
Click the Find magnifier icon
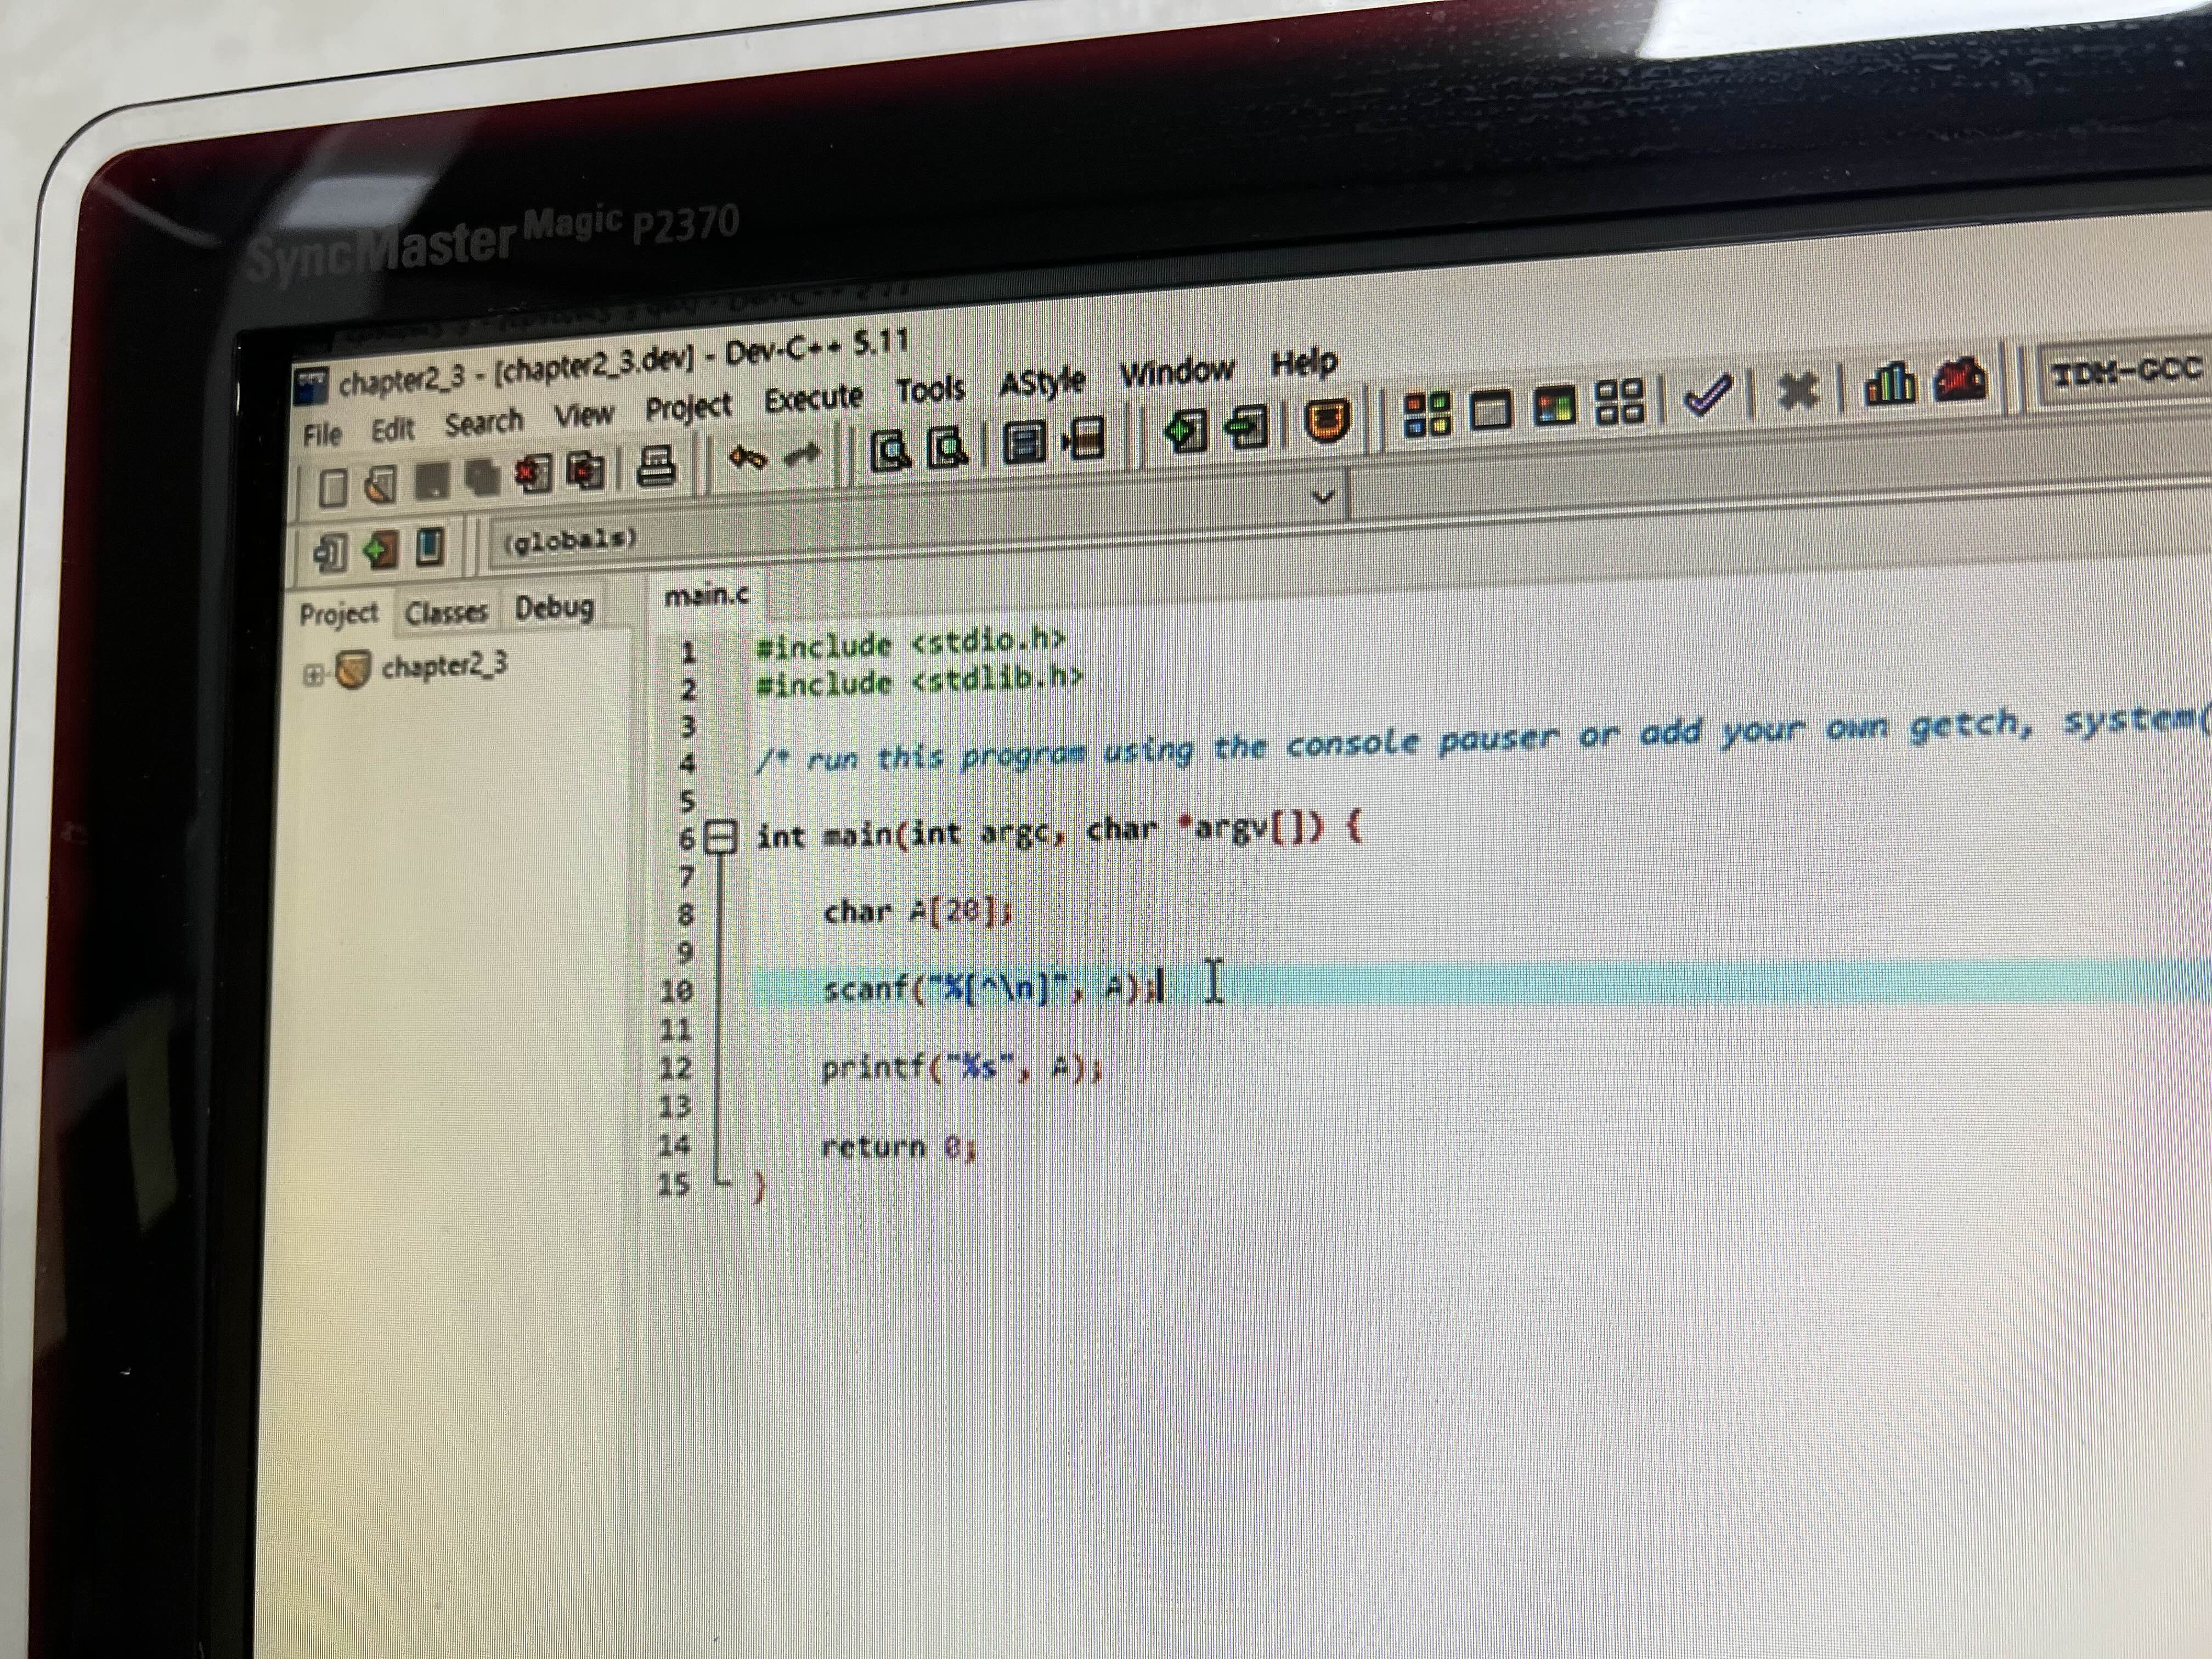[x=891, y=451]
